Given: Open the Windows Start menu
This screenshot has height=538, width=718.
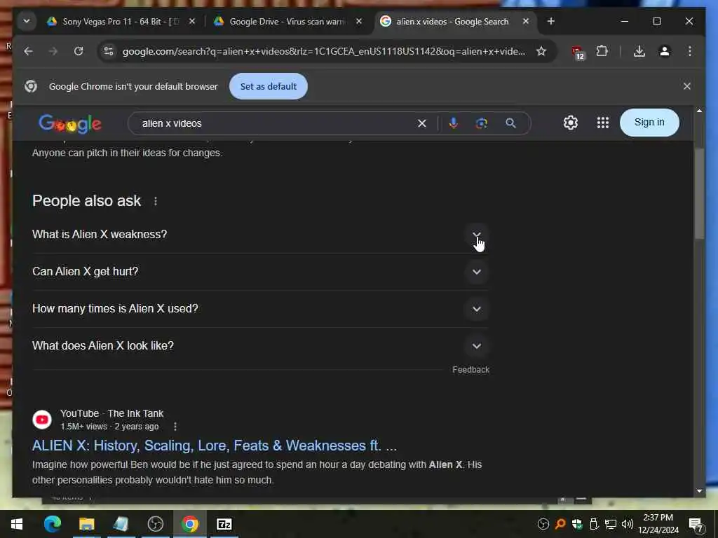Looking at the screenshot, I should click(x=17, y=524).
